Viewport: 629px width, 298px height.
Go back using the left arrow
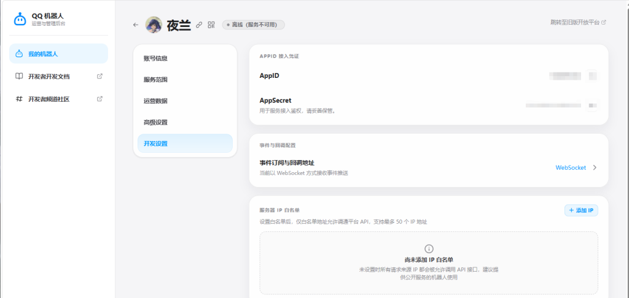coord(136,25)
